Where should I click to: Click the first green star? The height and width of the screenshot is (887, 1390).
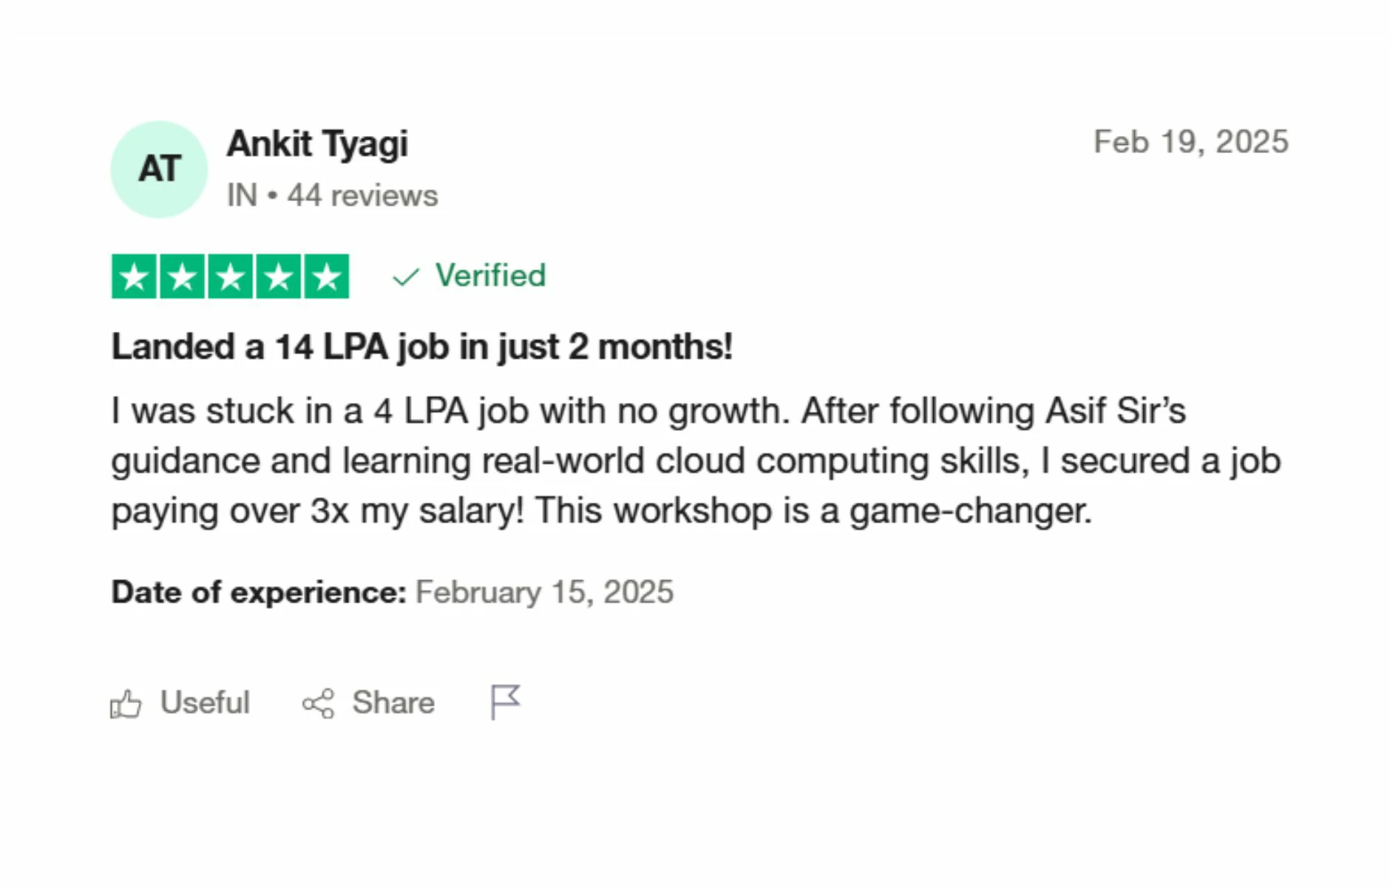[134, 276]
